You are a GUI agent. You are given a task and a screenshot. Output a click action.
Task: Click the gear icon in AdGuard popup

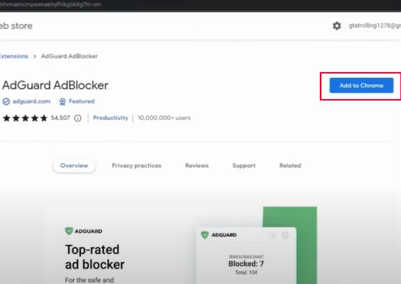285,235
